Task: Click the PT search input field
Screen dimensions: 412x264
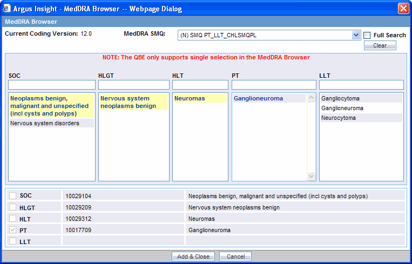Action: tap(274, 85)
